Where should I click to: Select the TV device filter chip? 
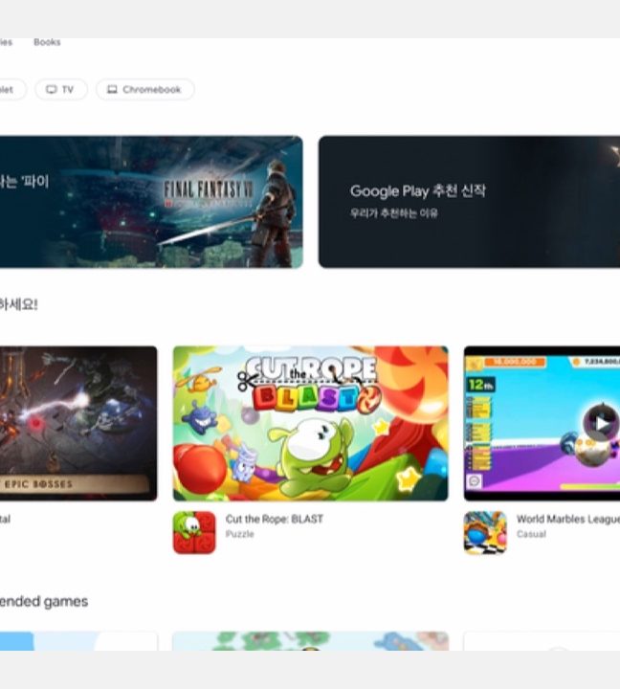pyautogui.click(x=61, y=90)
